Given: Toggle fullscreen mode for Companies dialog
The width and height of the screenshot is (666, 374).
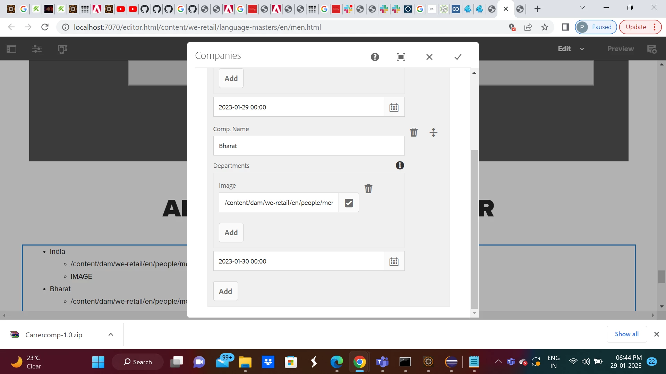Looking at the screenshot, I should (x=401, y=57).
